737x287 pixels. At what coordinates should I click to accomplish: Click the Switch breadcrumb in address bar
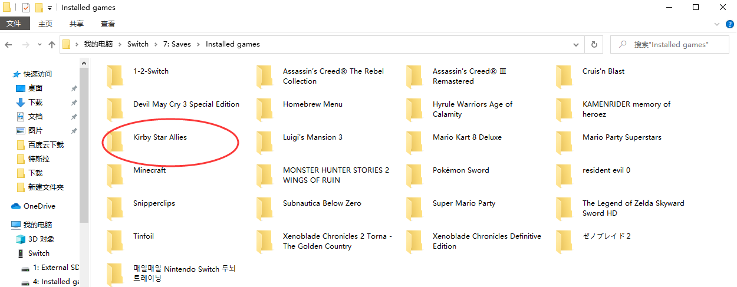(x=138, y=44)
